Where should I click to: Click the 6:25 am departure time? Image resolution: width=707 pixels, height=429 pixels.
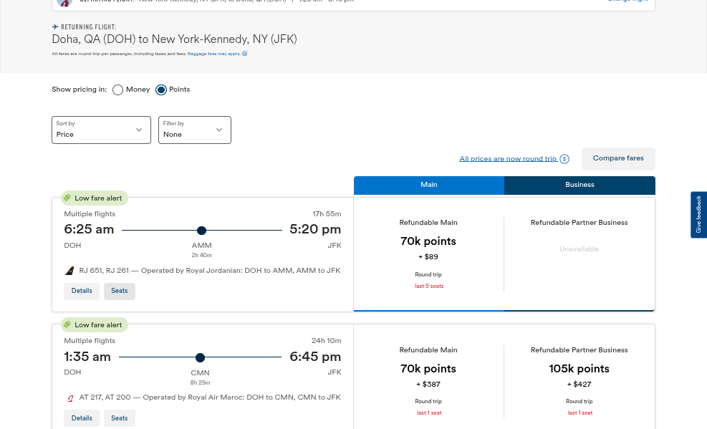coord(89,229)
